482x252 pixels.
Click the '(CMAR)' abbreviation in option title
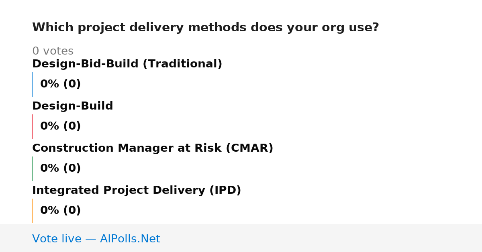249,148
